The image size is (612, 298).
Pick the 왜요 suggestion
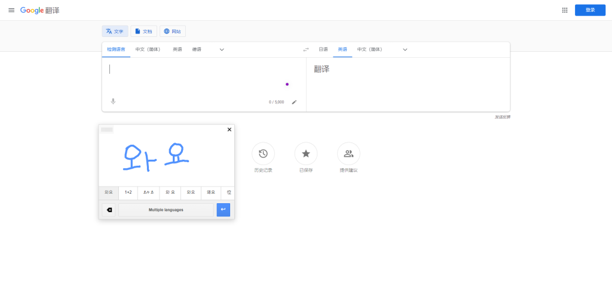point(211,192)
